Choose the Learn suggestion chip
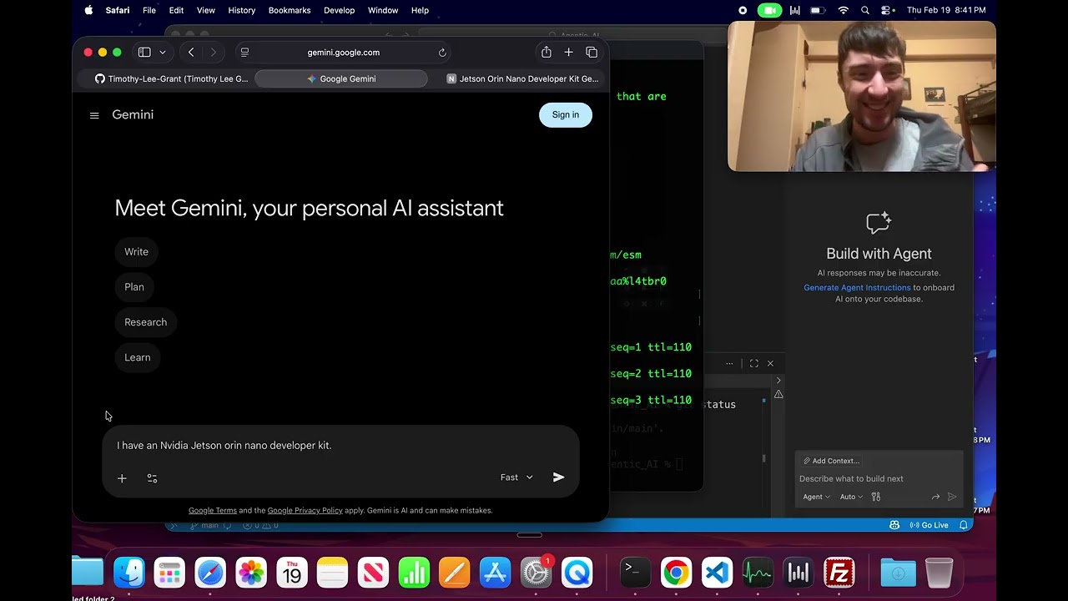The width and height of the screenshot is (1068, 601). (138, 357)
